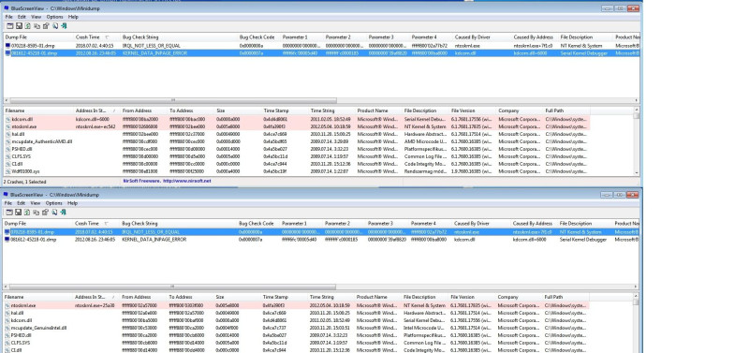The width and height of the screenshot is (749, 353).
Task: Click scroll-down arrow of upper driver list
Action: pyautogui.click(x=637, y=172)
